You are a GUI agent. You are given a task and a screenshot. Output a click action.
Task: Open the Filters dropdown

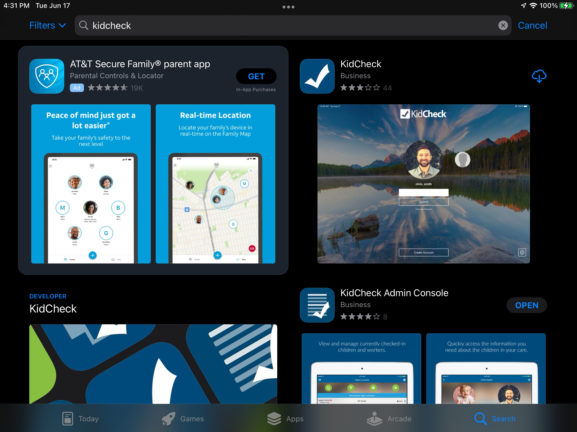[48, 25]
